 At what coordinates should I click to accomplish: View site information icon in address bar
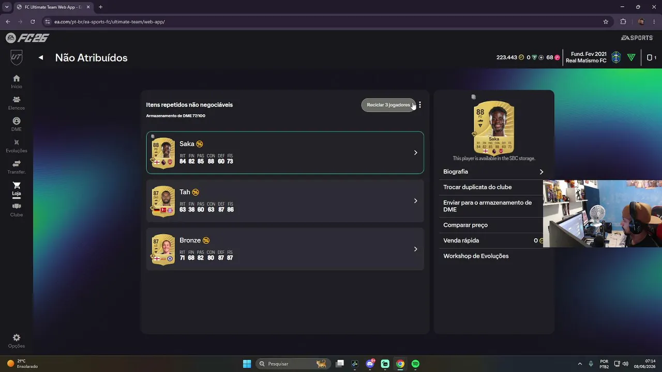point(48,22)
